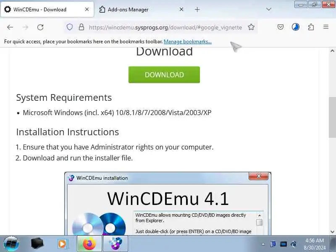Click the vertical scrollbar thumb
This screenshot has width=336, height=252.
tap(332, 118)
